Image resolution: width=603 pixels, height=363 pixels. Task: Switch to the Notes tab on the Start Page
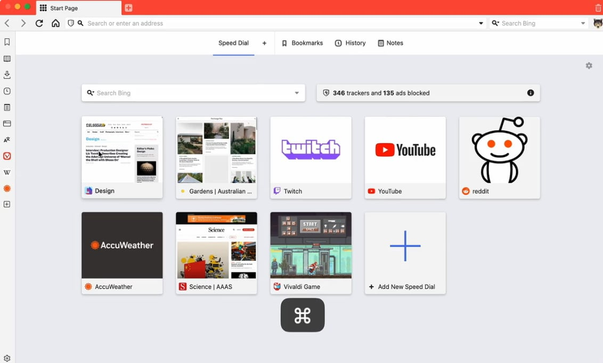390,43
